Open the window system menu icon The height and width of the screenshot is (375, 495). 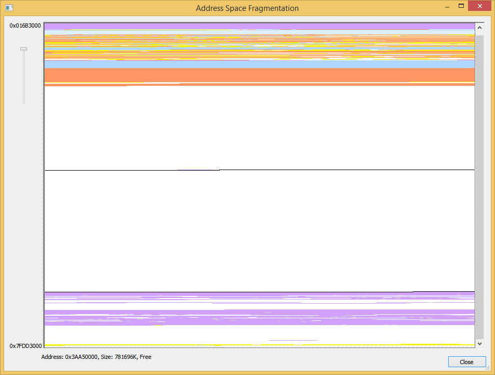click(9, 8)
